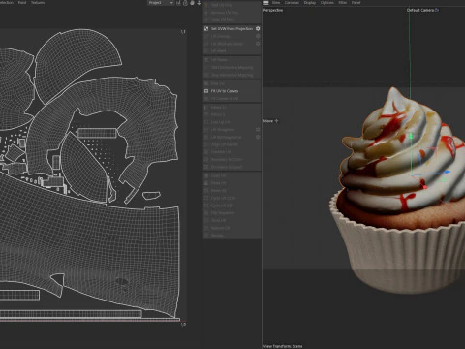Screen dimensions: 465x349
Task: Click the blue Z-axis arrow of the gizmo
Action: [447, 173]
